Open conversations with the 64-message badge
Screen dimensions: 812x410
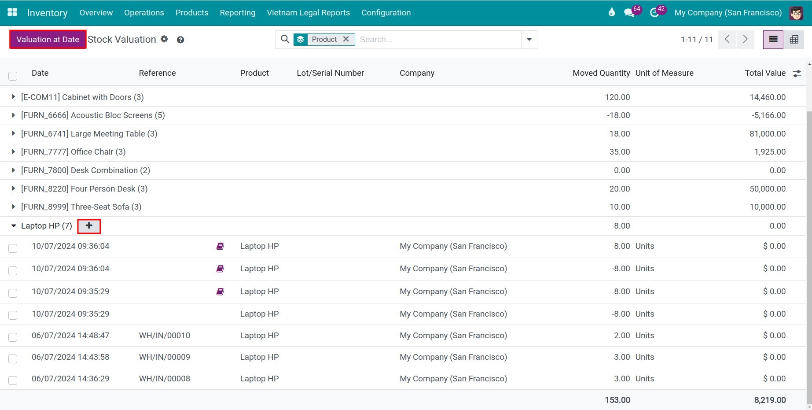tap(629, 13)
